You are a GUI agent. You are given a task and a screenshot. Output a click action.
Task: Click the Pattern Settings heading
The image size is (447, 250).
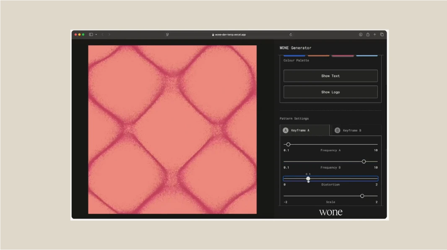[x=294, y=119]
